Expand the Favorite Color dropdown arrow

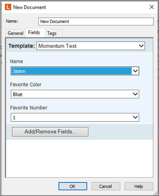136,94
